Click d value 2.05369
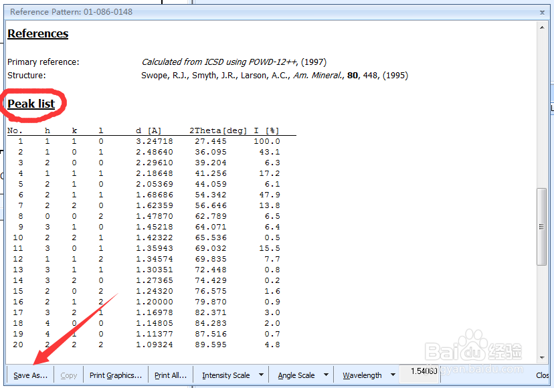 point(155,184)
